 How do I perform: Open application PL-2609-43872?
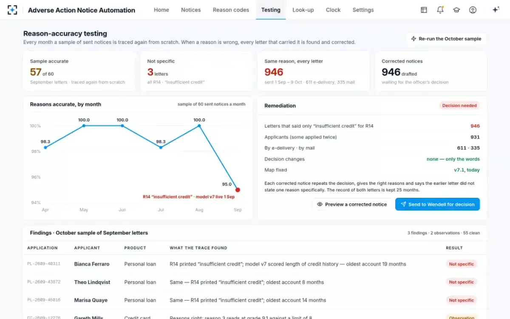pyautogui.click(x=44, y=282)
